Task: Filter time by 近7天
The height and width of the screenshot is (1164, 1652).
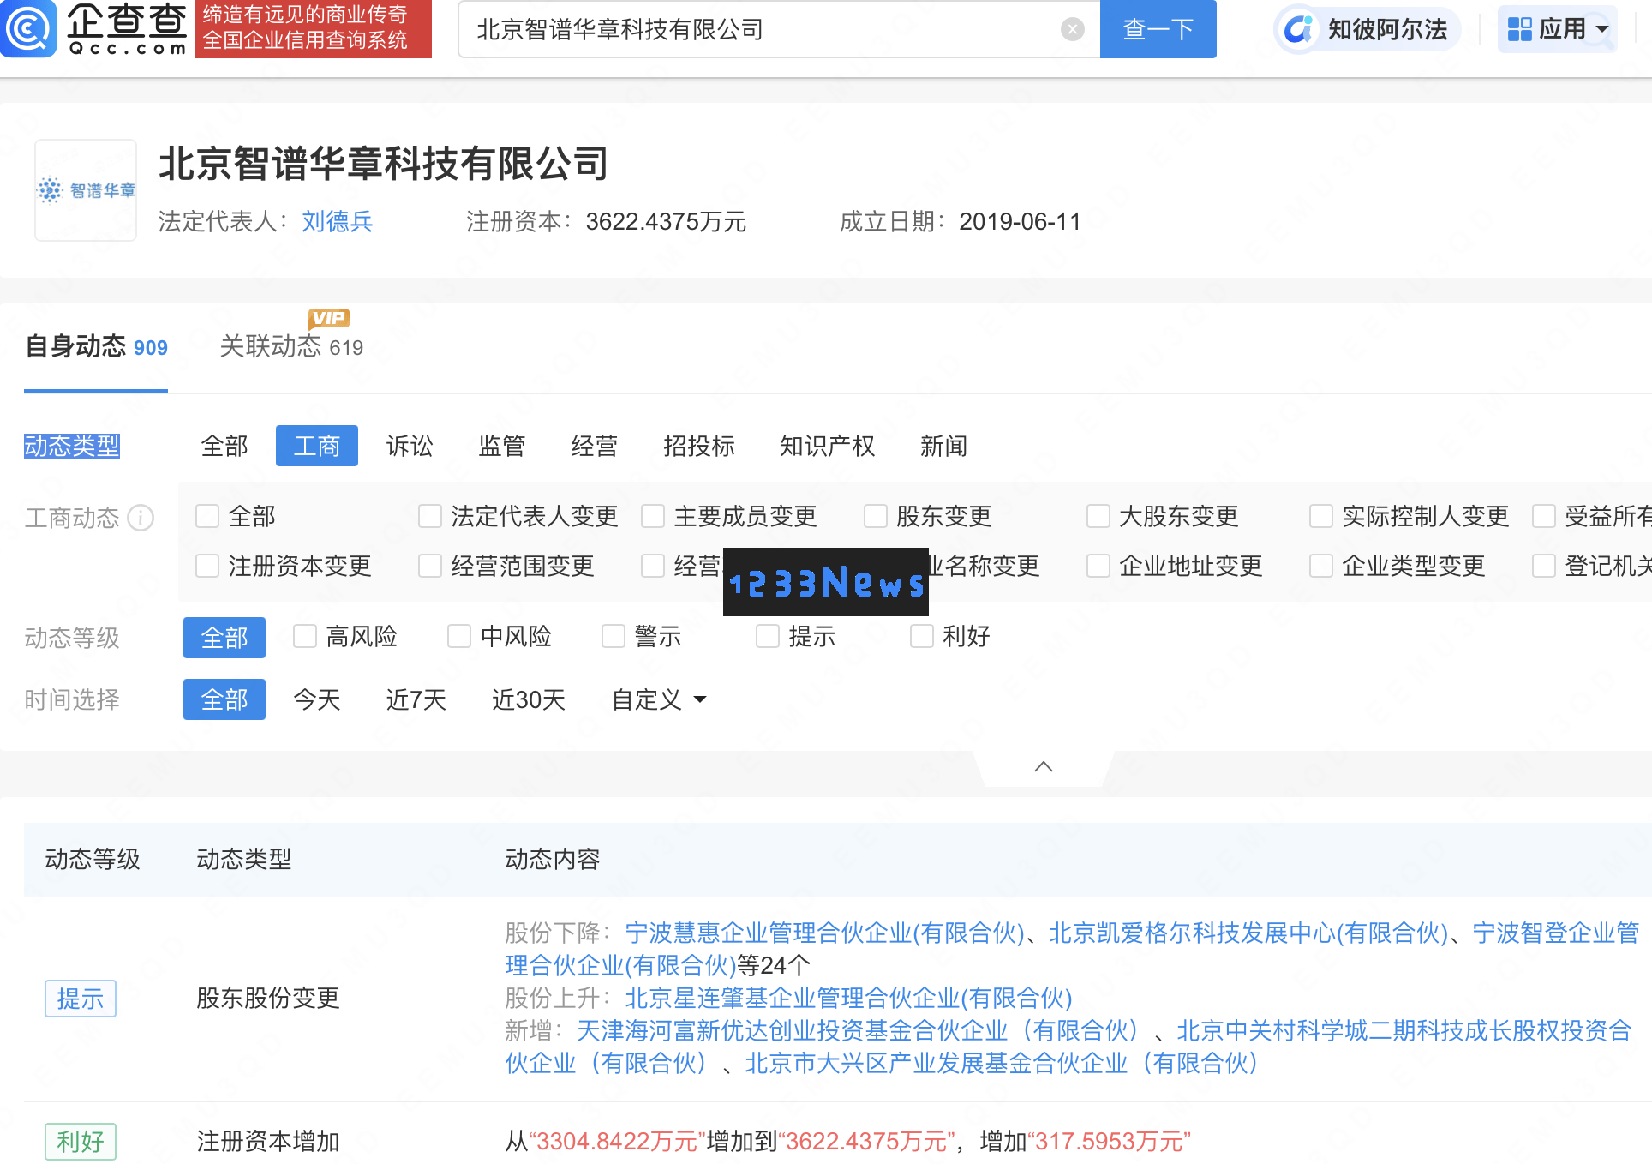Action: coord(416,699)
